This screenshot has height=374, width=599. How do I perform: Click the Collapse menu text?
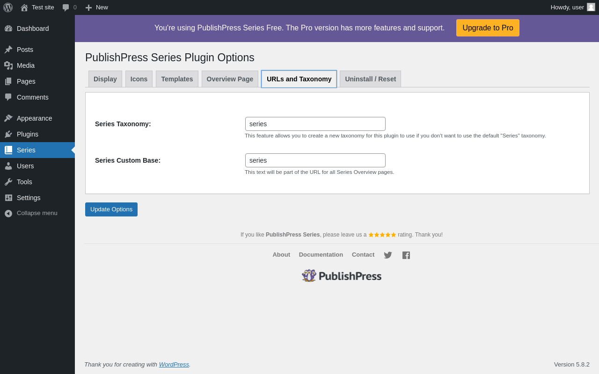[x=37, y=213]
